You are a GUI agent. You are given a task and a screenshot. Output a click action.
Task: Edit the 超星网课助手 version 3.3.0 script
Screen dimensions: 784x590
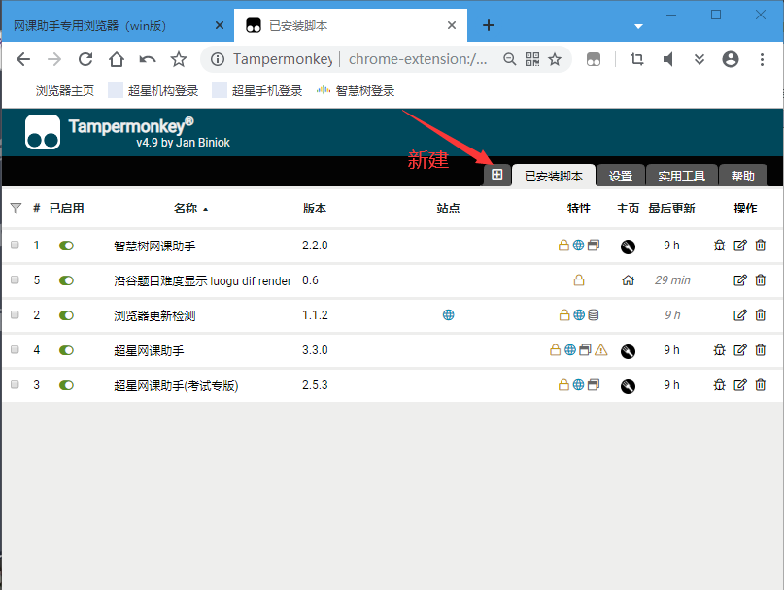coord(740,350)
